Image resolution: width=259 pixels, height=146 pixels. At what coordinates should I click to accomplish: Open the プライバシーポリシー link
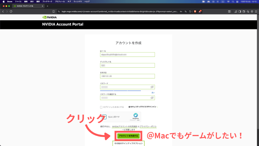point(148,127)
